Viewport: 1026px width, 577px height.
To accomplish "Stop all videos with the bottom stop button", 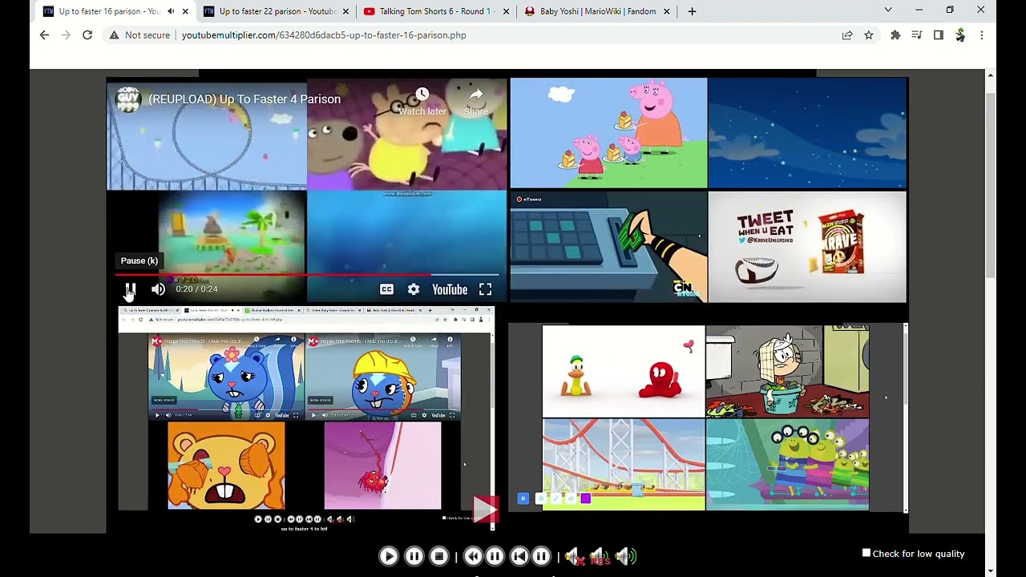I will (439, 556).
